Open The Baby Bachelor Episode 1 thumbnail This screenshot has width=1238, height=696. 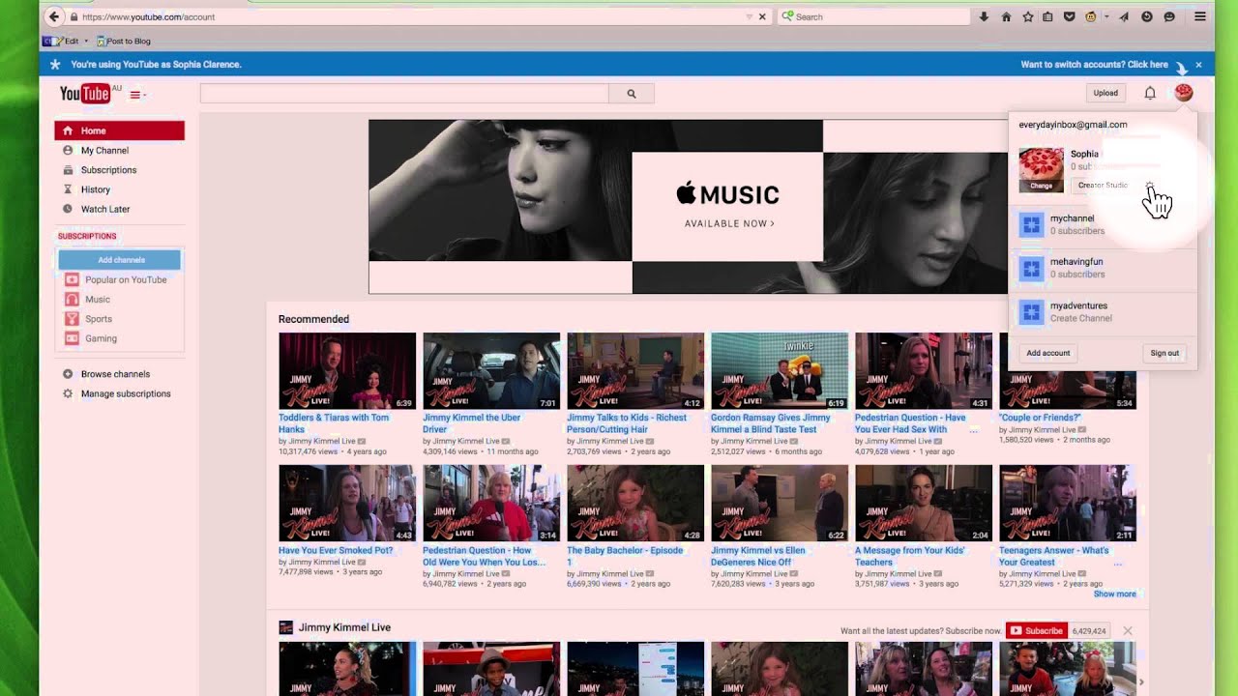coord(635,504)
